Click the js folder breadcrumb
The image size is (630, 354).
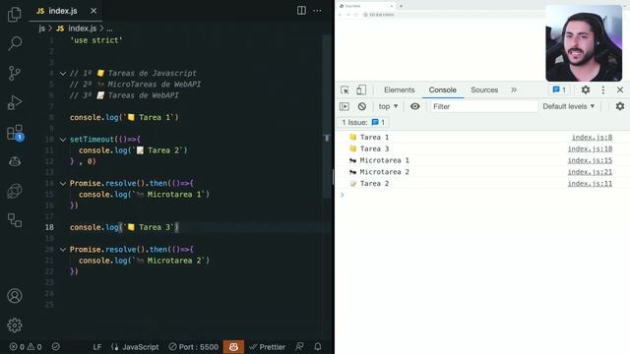click(x=41, y=29)
